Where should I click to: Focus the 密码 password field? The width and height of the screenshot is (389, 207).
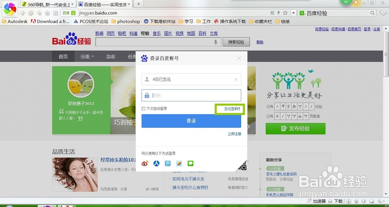[x=191, y=95]
